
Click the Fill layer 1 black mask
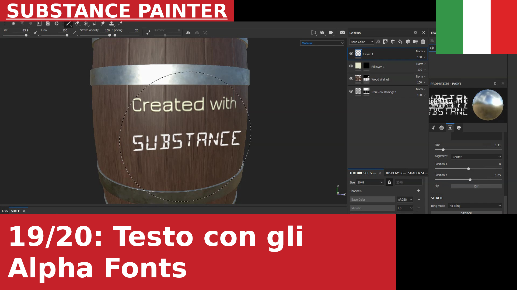(366, 66)
